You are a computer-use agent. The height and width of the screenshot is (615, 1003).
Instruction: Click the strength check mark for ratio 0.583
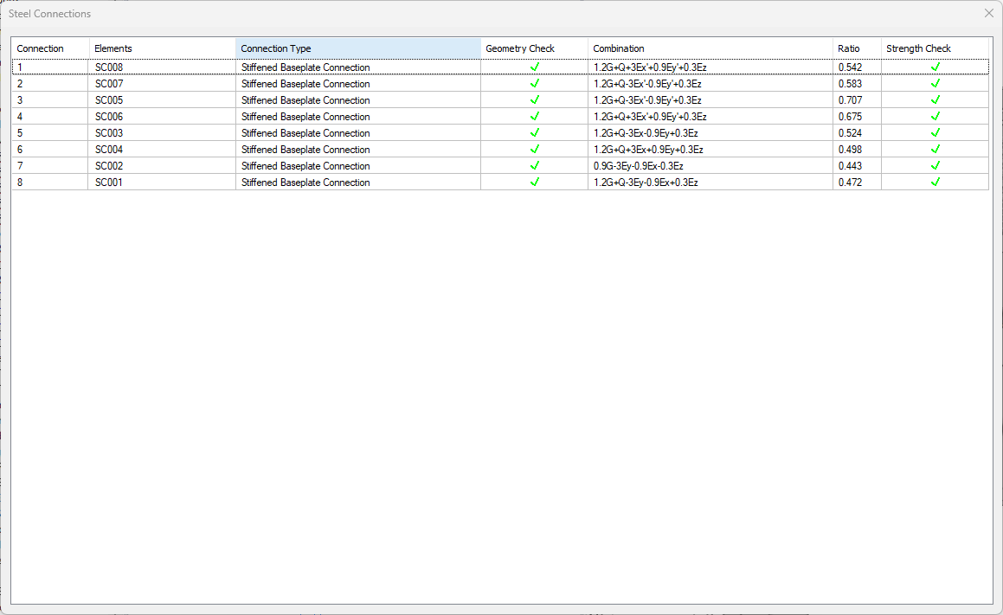coord(935,83)
